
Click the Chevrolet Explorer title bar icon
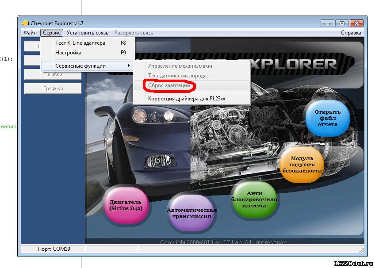tap(25, 23)
